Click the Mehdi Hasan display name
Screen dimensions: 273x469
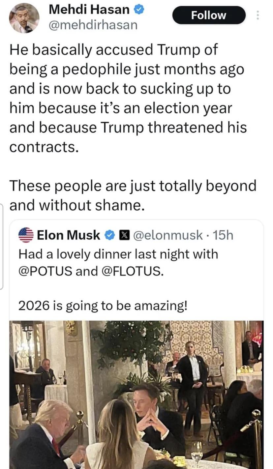click(x=89, y=10)
